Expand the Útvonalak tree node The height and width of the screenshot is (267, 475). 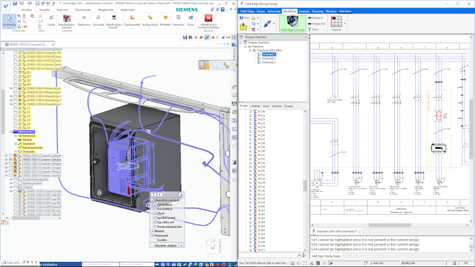click(x=16, y=151)
